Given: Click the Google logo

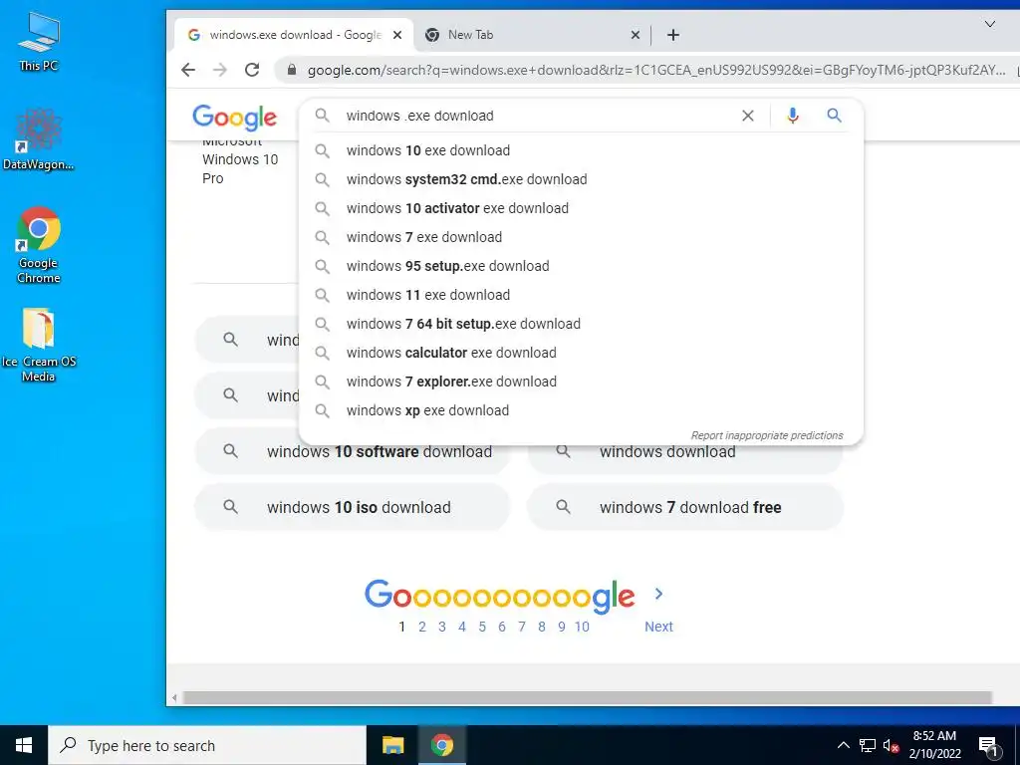Looking at the screenshot, I should [x=235, y=118].
